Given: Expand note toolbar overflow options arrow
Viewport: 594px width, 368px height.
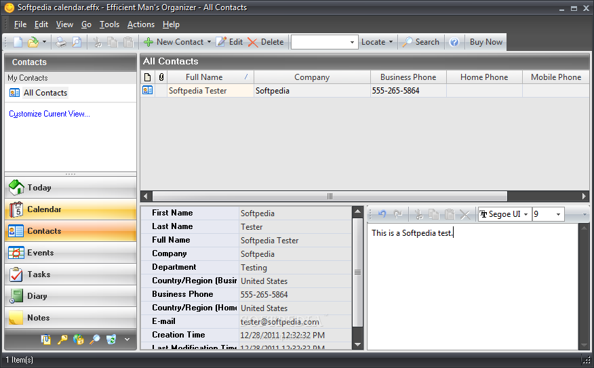Looking at the screenshot, I should [x=585, y=215].
